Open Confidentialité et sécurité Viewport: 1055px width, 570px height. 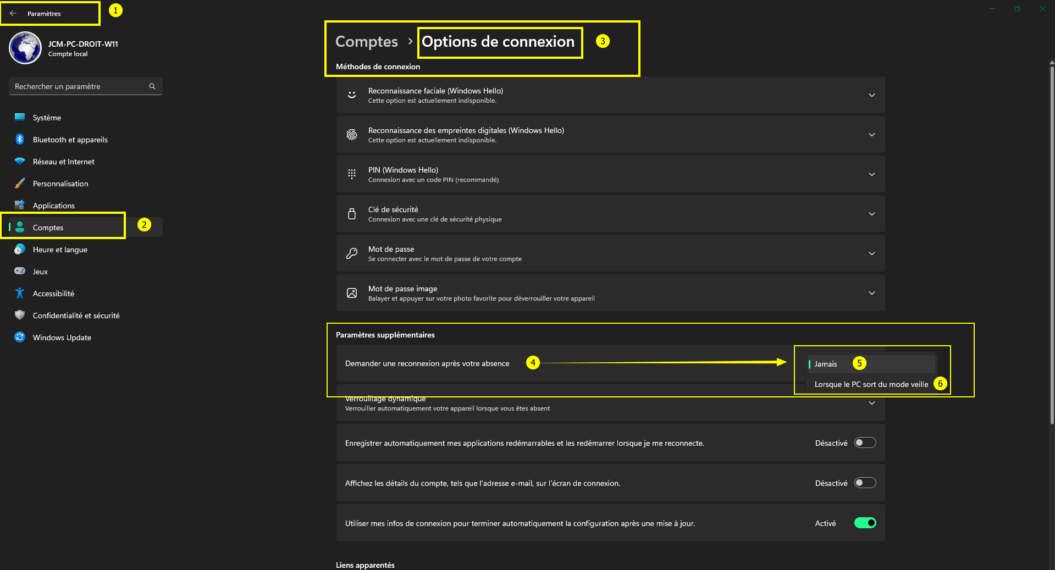[86, 316]
